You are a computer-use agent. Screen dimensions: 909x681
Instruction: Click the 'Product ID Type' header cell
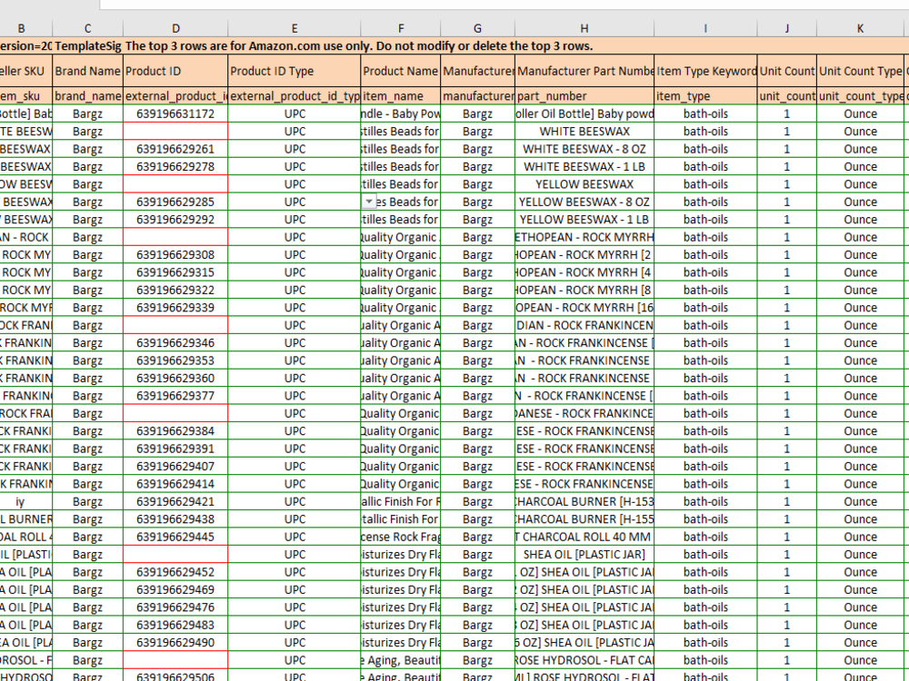tap(295, 71)
